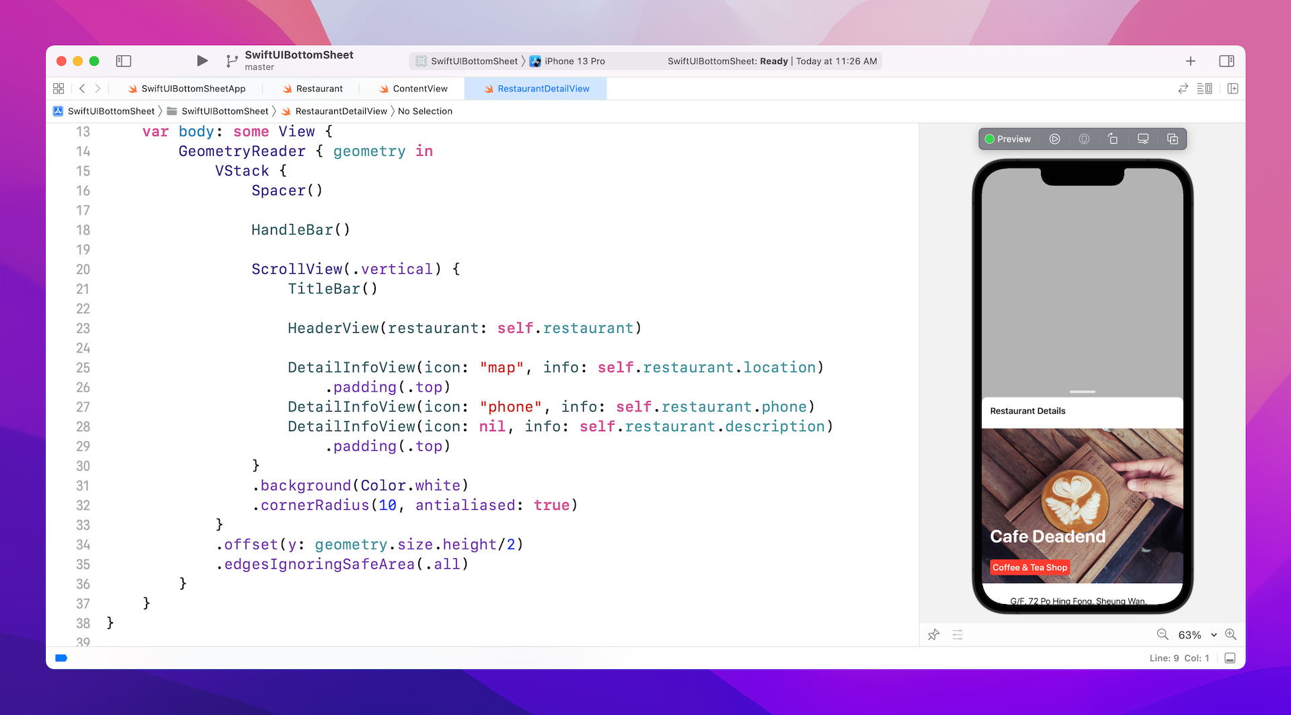Open the 63% zoom level dropdown
The width and height of the screenshot is (1291, 715).
click(x=1197, y=635)
